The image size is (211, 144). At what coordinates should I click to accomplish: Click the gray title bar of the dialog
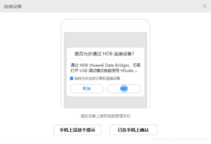coord(105,6)
